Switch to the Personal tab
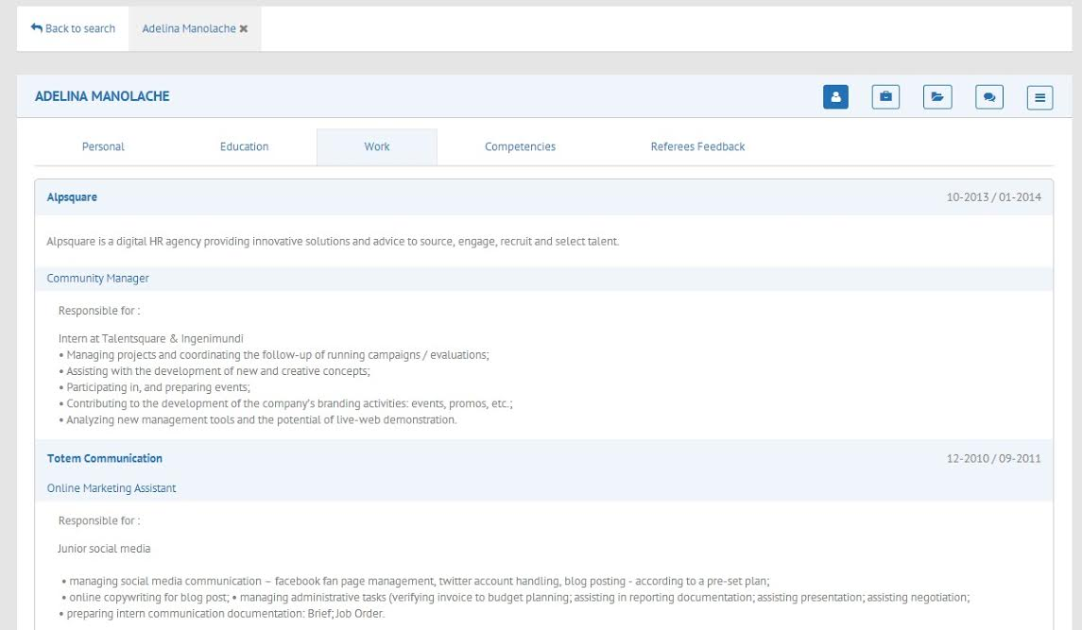1082x630 pixels. [x=103, y=146]
